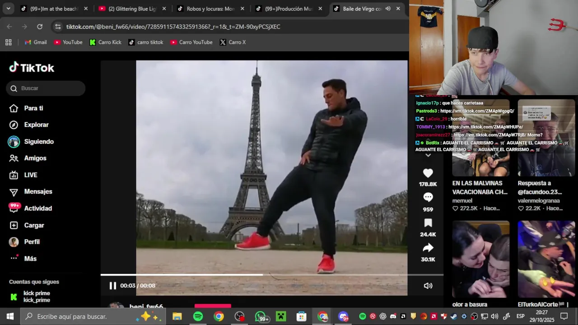578x325 pixels.
Task: Close the Robos y locuras tab
Action: 242,9
